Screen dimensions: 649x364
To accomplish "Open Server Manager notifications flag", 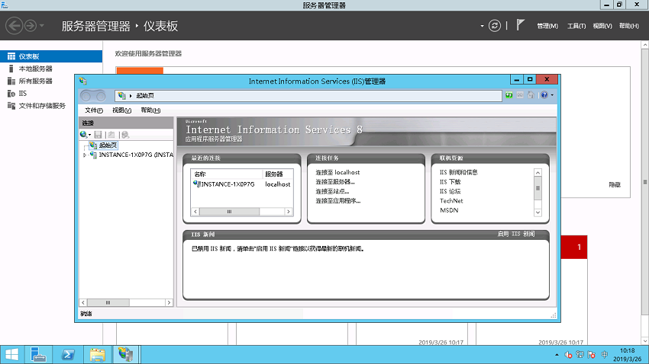I will coord(520,25).
